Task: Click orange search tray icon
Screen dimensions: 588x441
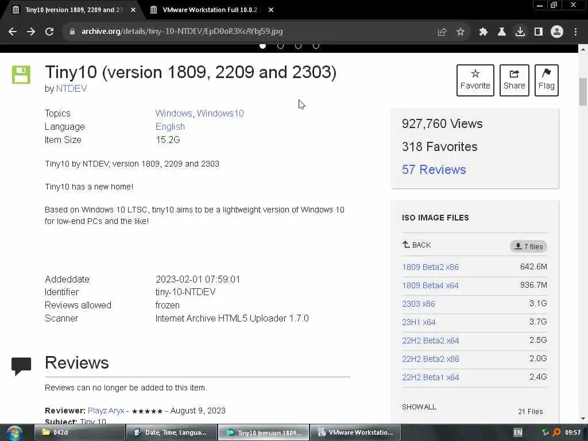Action: point(557,432)
